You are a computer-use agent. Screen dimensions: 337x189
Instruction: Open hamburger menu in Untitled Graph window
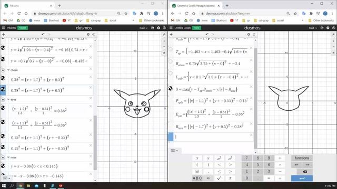tap(171, 28)
